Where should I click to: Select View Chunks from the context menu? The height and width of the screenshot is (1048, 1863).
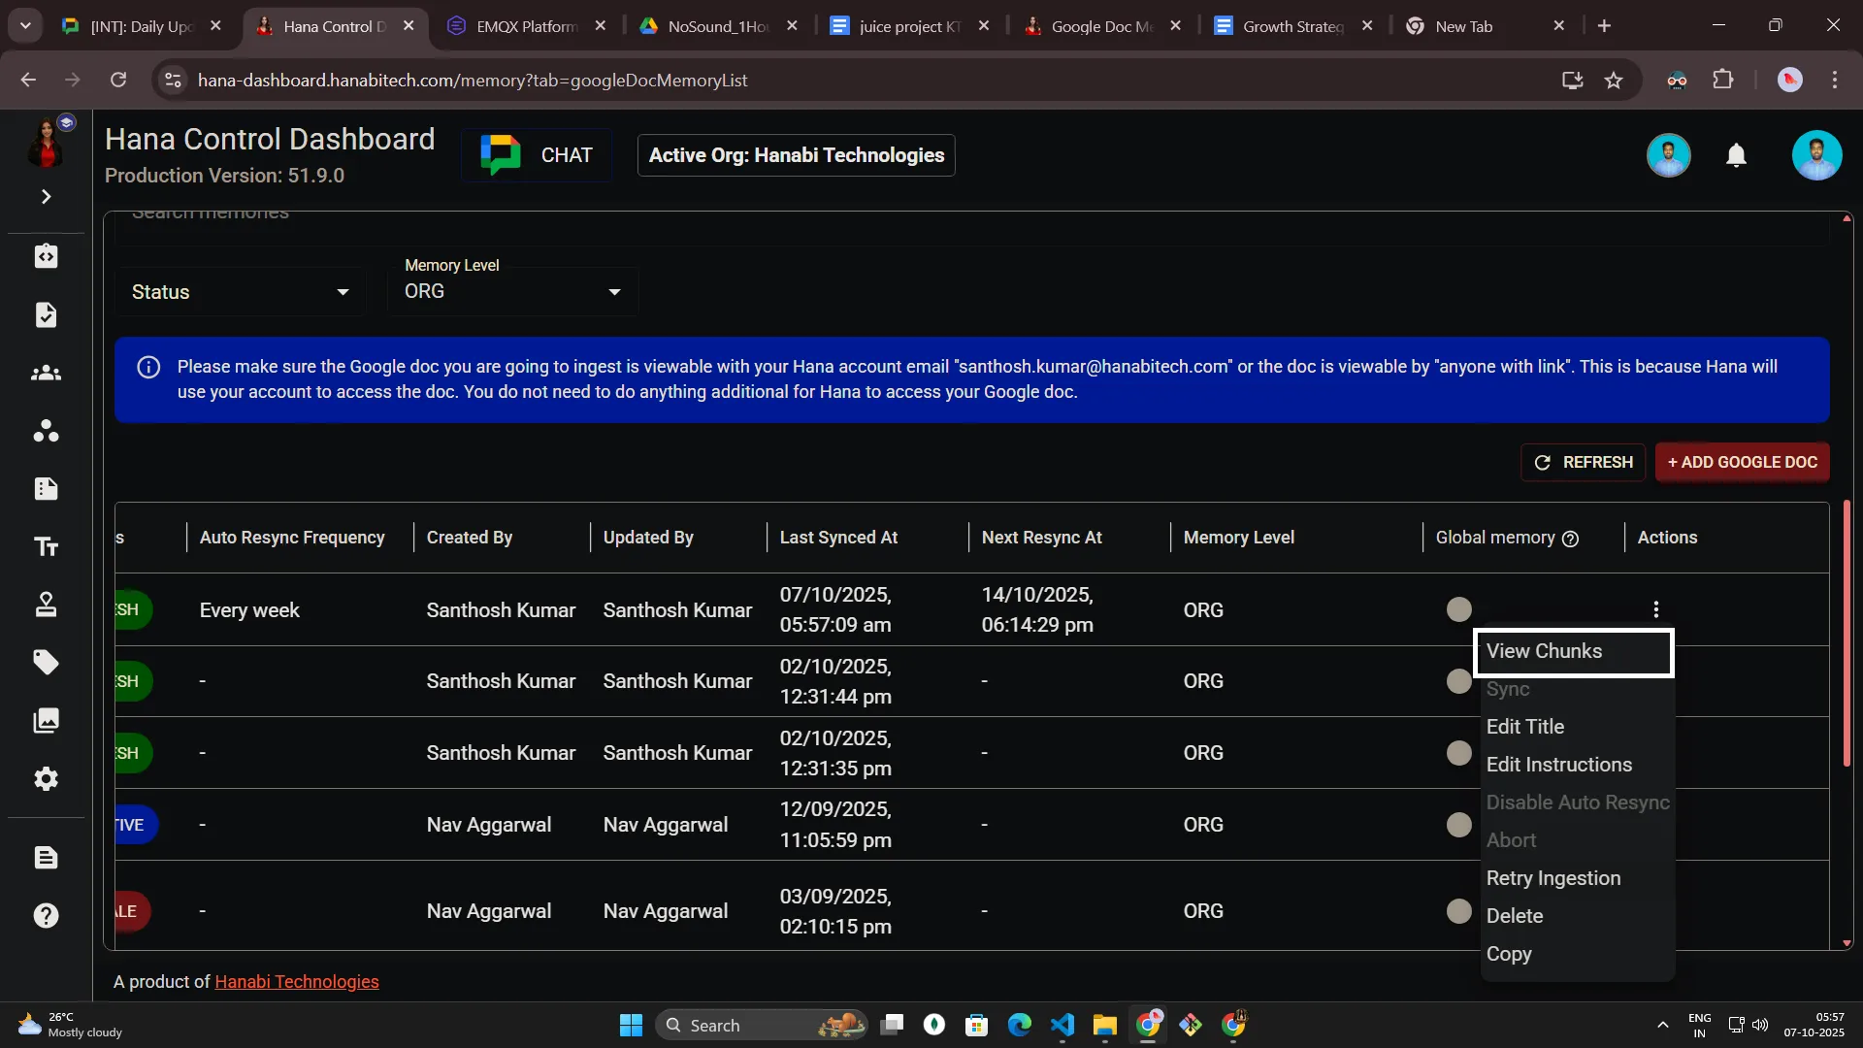(1546, 651)
